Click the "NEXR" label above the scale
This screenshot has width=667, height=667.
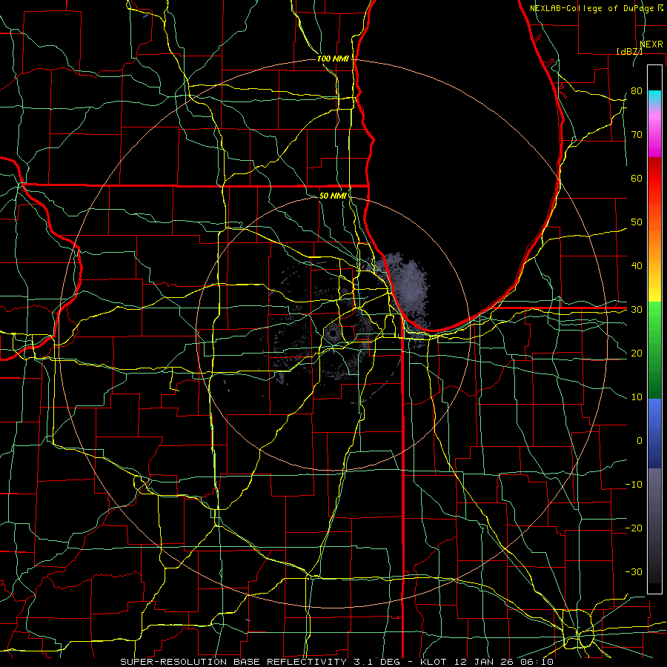(x=651, y=44)
